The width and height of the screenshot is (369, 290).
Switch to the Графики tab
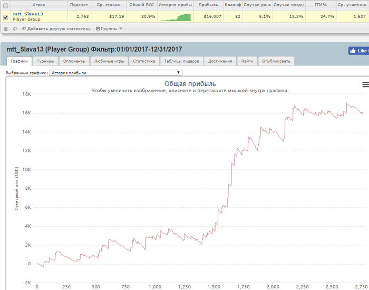coord(19,61)
